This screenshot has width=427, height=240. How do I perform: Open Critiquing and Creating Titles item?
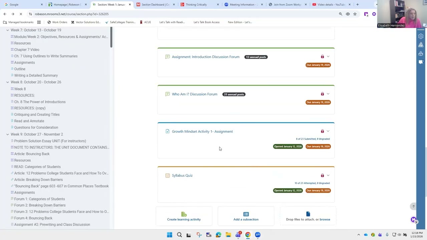tap(37, 115)
